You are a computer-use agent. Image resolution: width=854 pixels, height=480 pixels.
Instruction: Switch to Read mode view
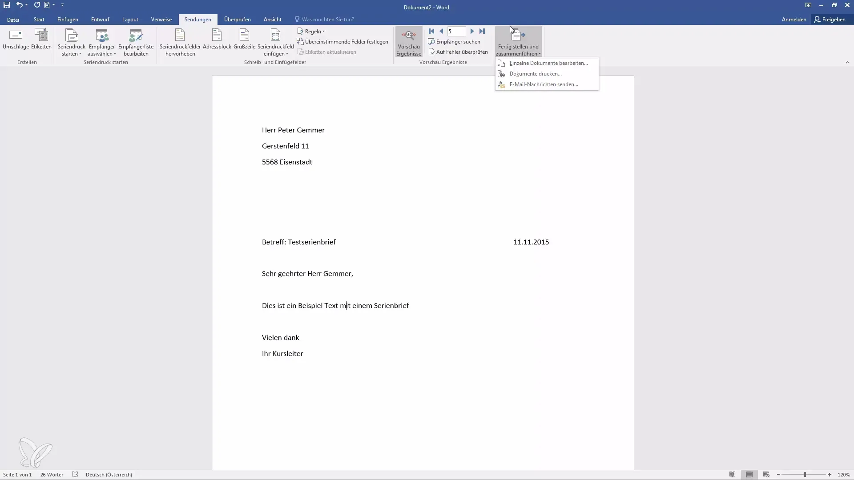pyautogui.click(x=732, y=475)
